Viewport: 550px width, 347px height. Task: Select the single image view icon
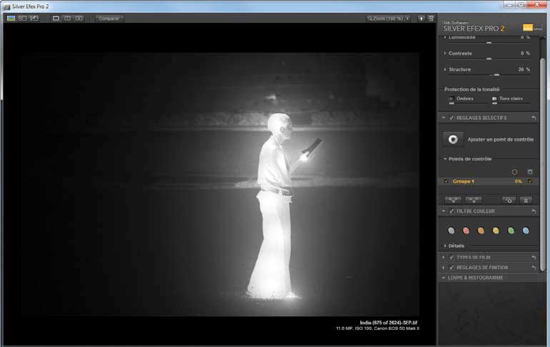[56, 19]
